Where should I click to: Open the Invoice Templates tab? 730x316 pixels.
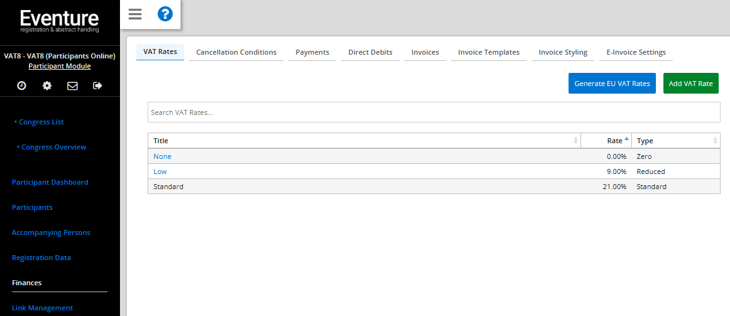(489, 52)
